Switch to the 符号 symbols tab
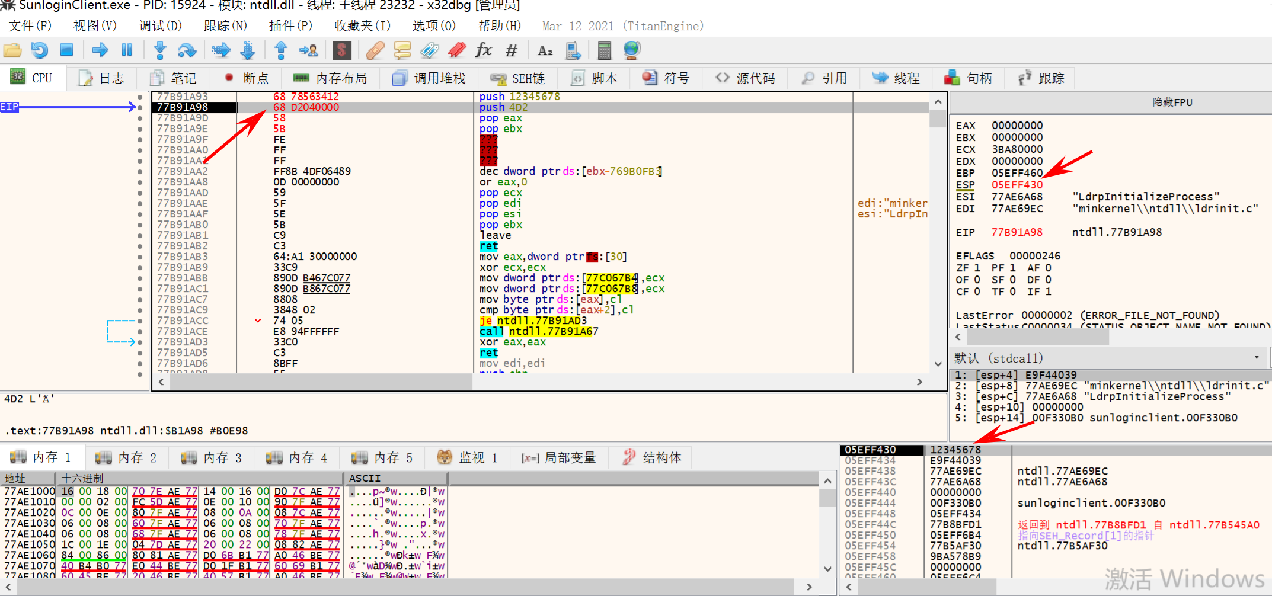 (666, 78)
